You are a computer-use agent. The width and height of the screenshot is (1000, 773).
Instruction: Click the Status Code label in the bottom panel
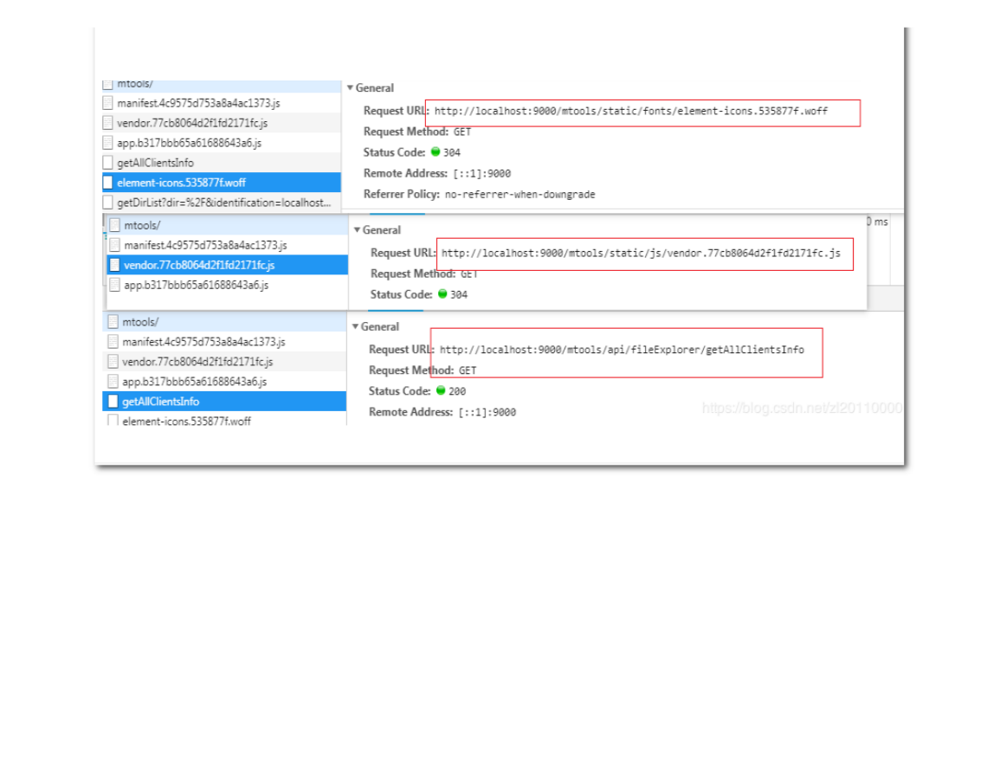[x=399, y=391]
